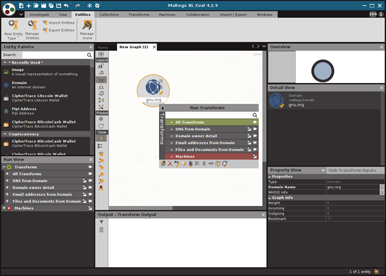Run Domain owner detail transforms in popup

pos(255,136)
